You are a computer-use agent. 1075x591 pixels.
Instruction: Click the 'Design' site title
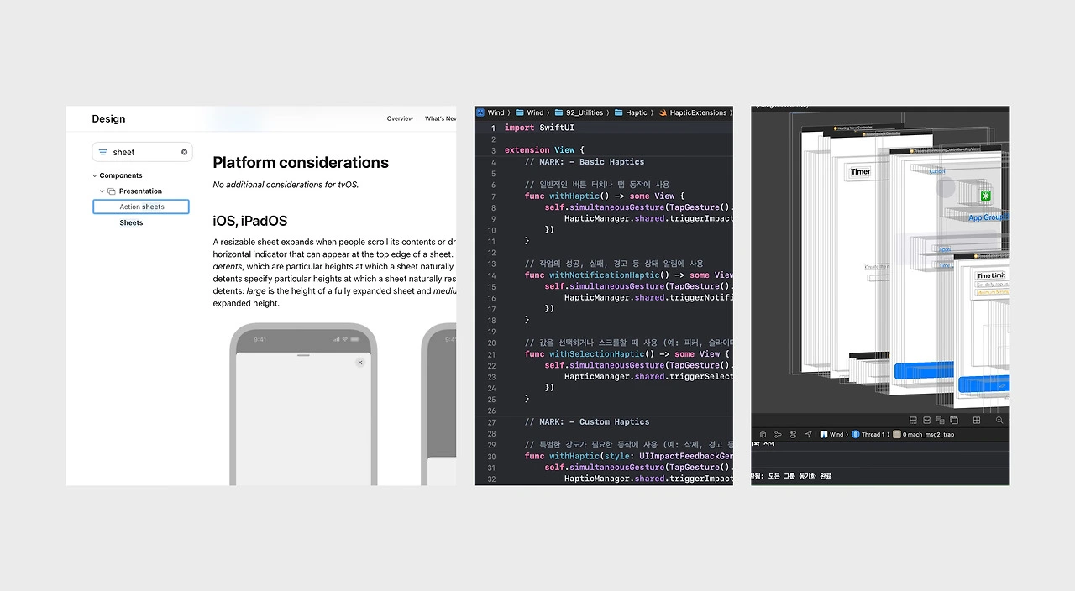(108, 118)
